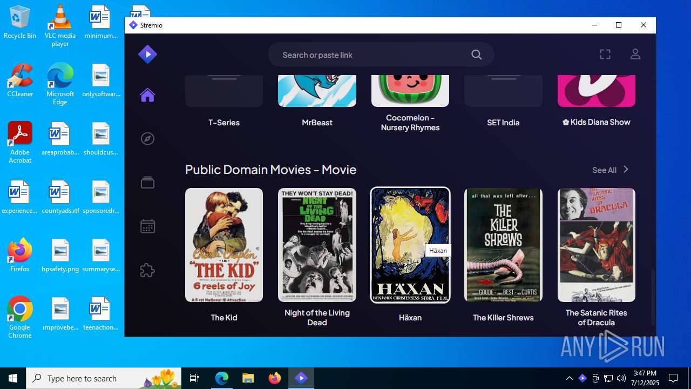Click the Stremio logo icon in sidebar
Image resolution: width=691 pixels, height=389 pixels.
147,54
